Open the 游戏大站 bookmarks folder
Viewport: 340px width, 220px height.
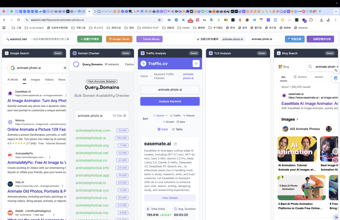114,28
